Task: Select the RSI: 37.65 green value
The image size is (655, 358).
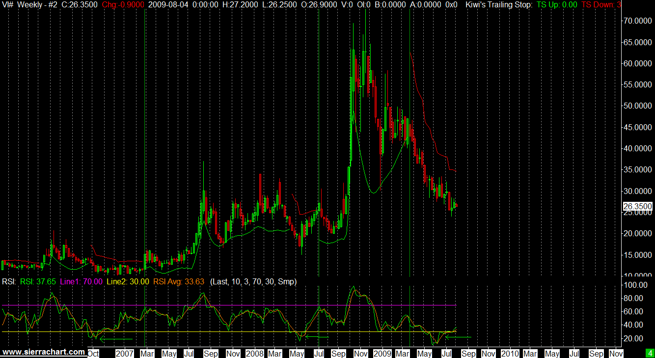Action: [x=37, y=281]
